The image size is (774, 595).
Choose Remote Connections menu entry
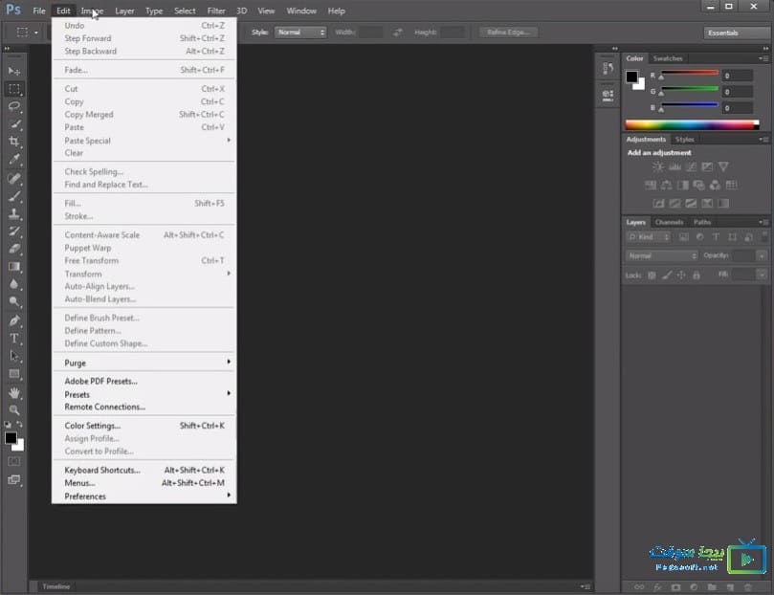click(144, 407)
